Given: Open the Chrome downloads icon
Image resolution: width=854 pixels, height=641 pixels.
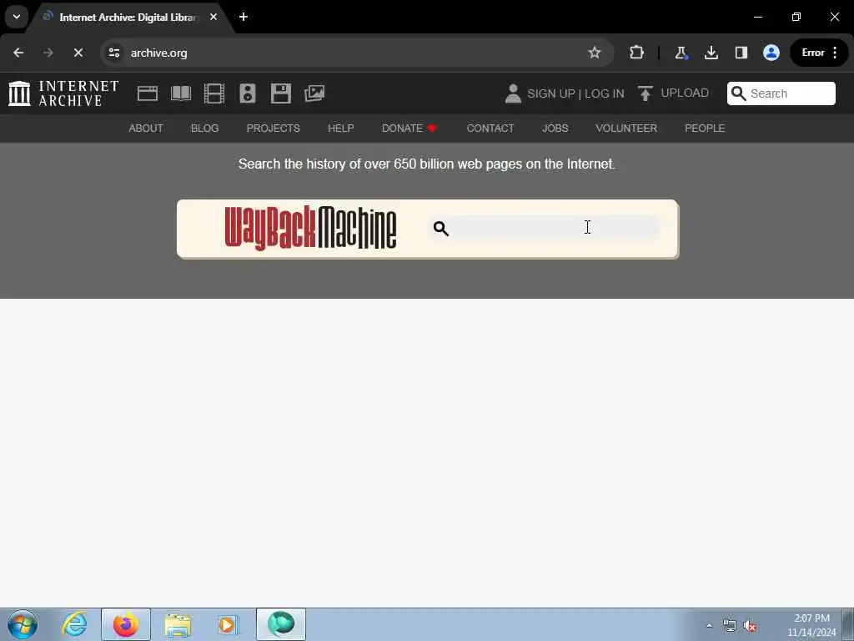Looking at the screenshot, I should click(711, 53).
